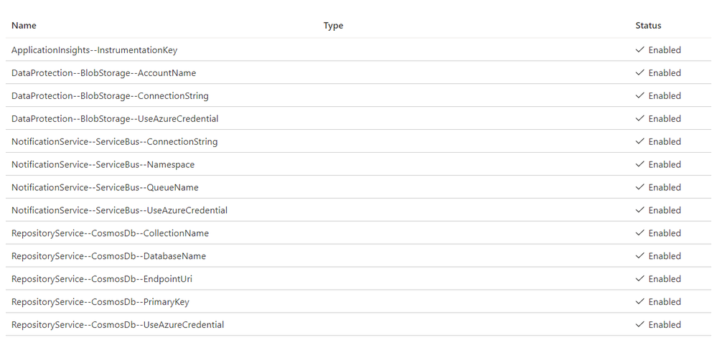This screenshot has width=717, height=350.
Task: Open the NotificationService--ServiceBus--ConnectionString secret
Action: coord(114,141)
